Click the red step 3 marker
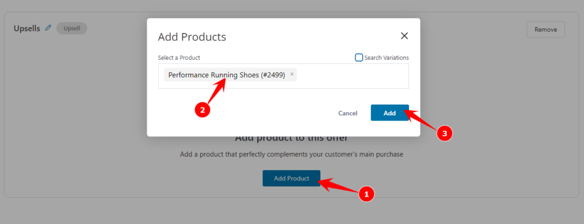Image resolution: width=584 pixels, height=224 pixels. [x=444, y=132]
